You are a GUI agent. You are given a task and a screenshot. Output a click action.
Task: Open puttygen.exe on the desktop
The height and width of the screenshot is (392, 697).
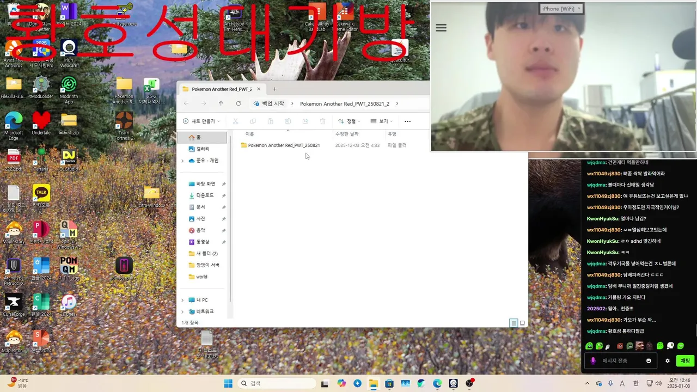124,15
